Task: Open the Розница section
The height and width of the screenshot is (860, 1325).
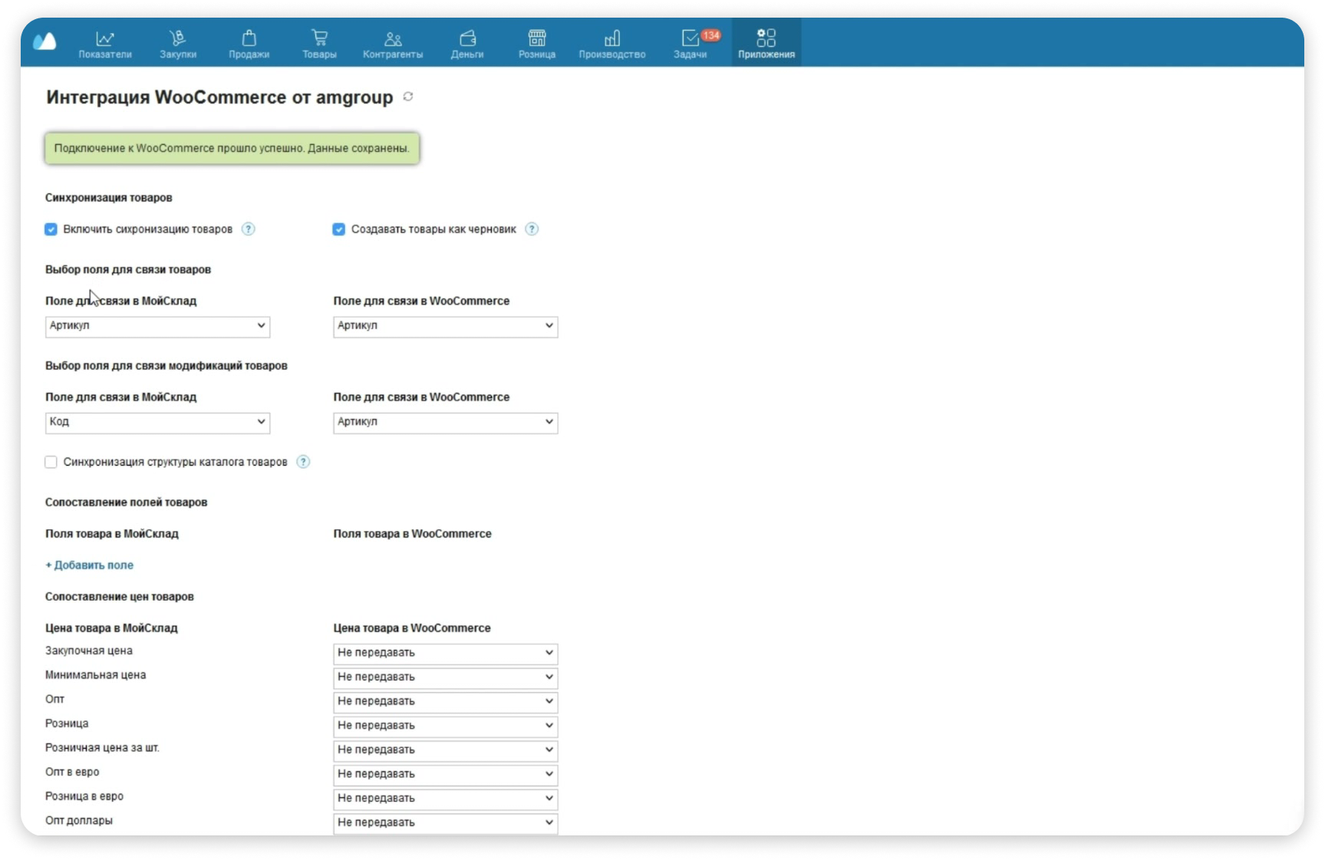Action: (x=537, y=44)
